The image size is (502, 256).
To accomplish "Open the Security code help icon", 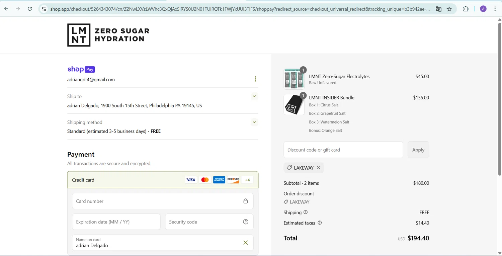I will tap(246, 222).
